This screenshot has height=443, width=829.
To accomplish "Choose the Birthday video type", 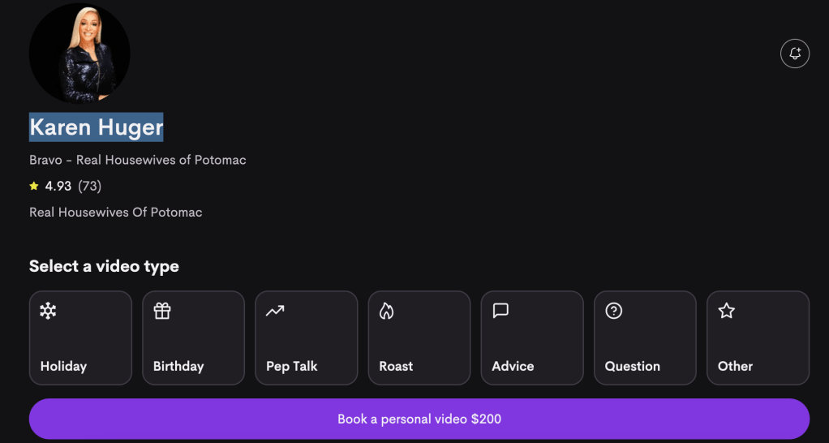I will pos(193,338).
